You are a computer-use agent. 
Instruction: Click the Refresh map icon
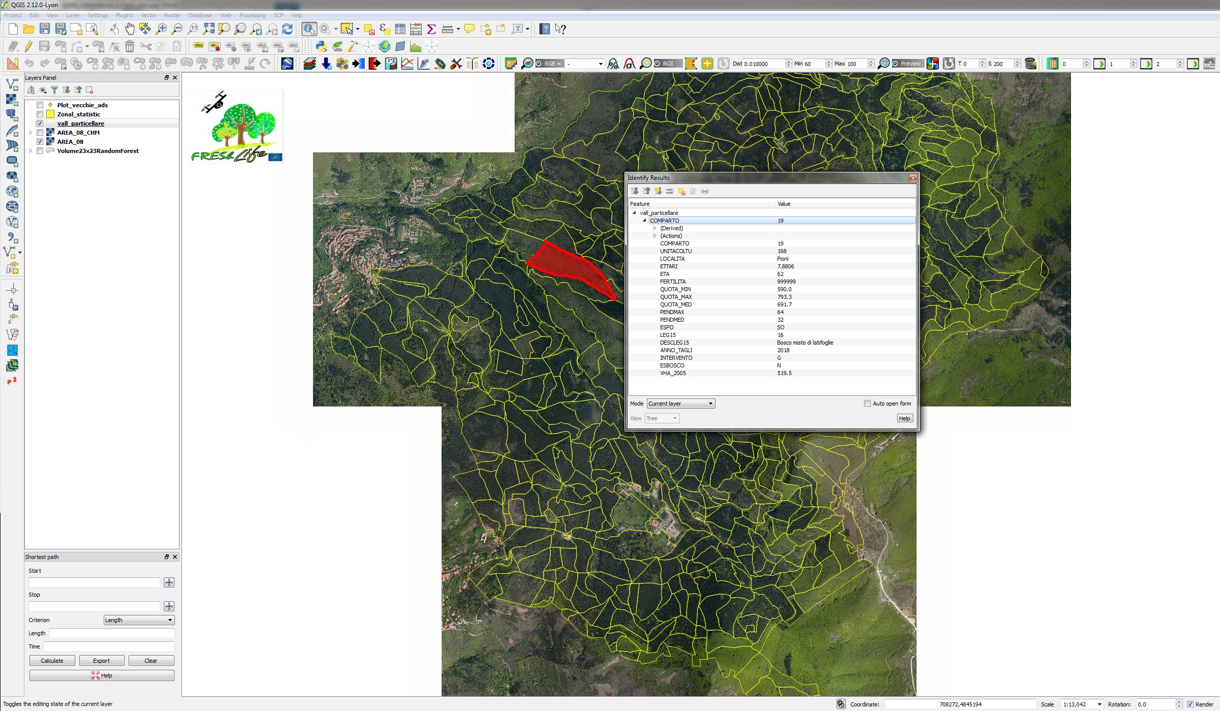[x=287, y=29]
